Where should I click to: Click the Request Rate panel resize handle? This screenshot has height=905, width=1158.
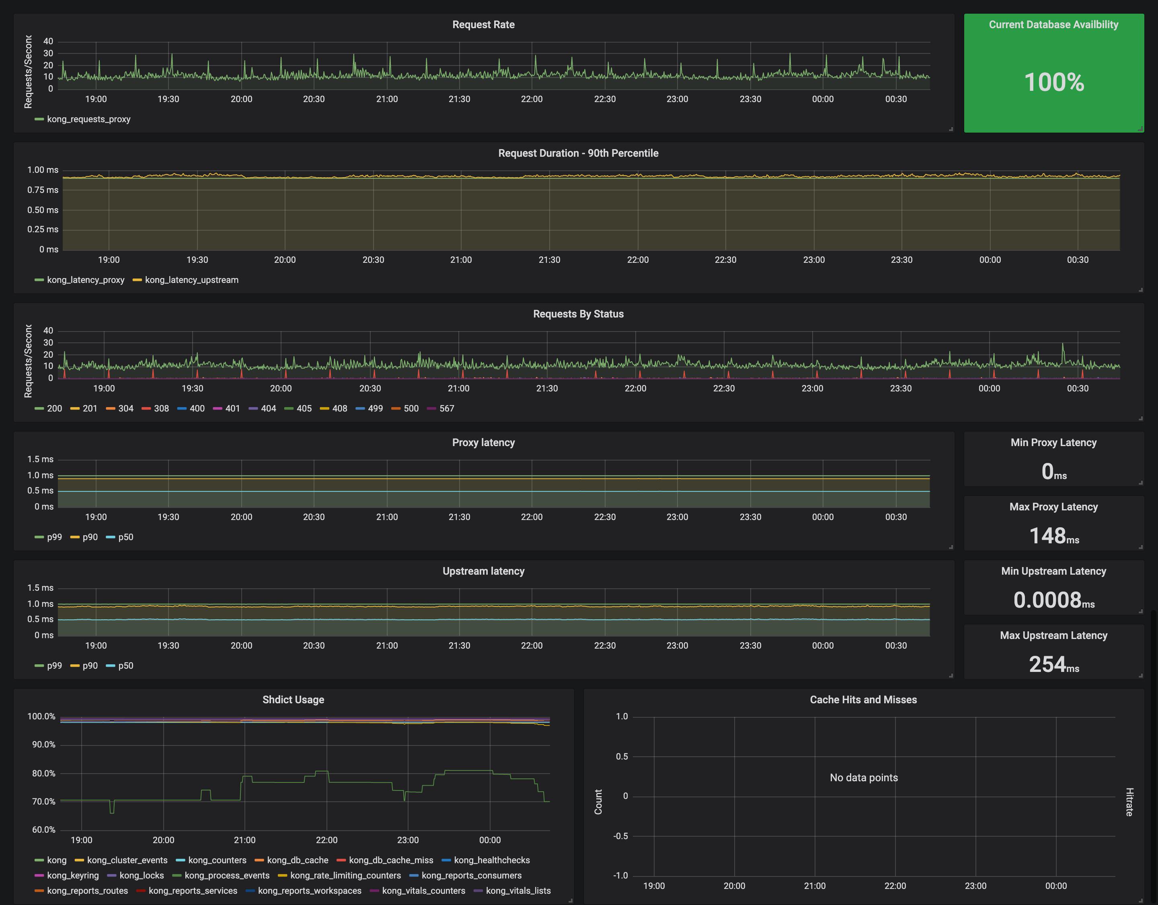pyautogui.click(x=951, y=129)
